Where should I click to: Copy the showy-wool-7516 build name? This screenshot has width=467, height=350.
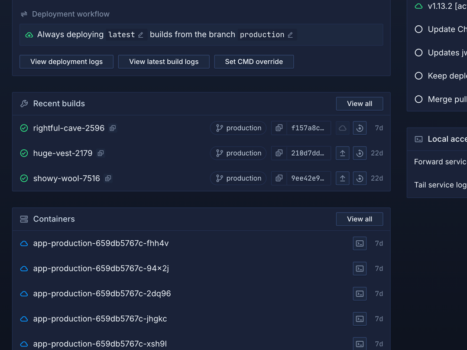point(108,178)
